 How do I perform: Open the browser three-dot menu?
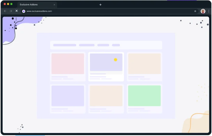point(209,11)
